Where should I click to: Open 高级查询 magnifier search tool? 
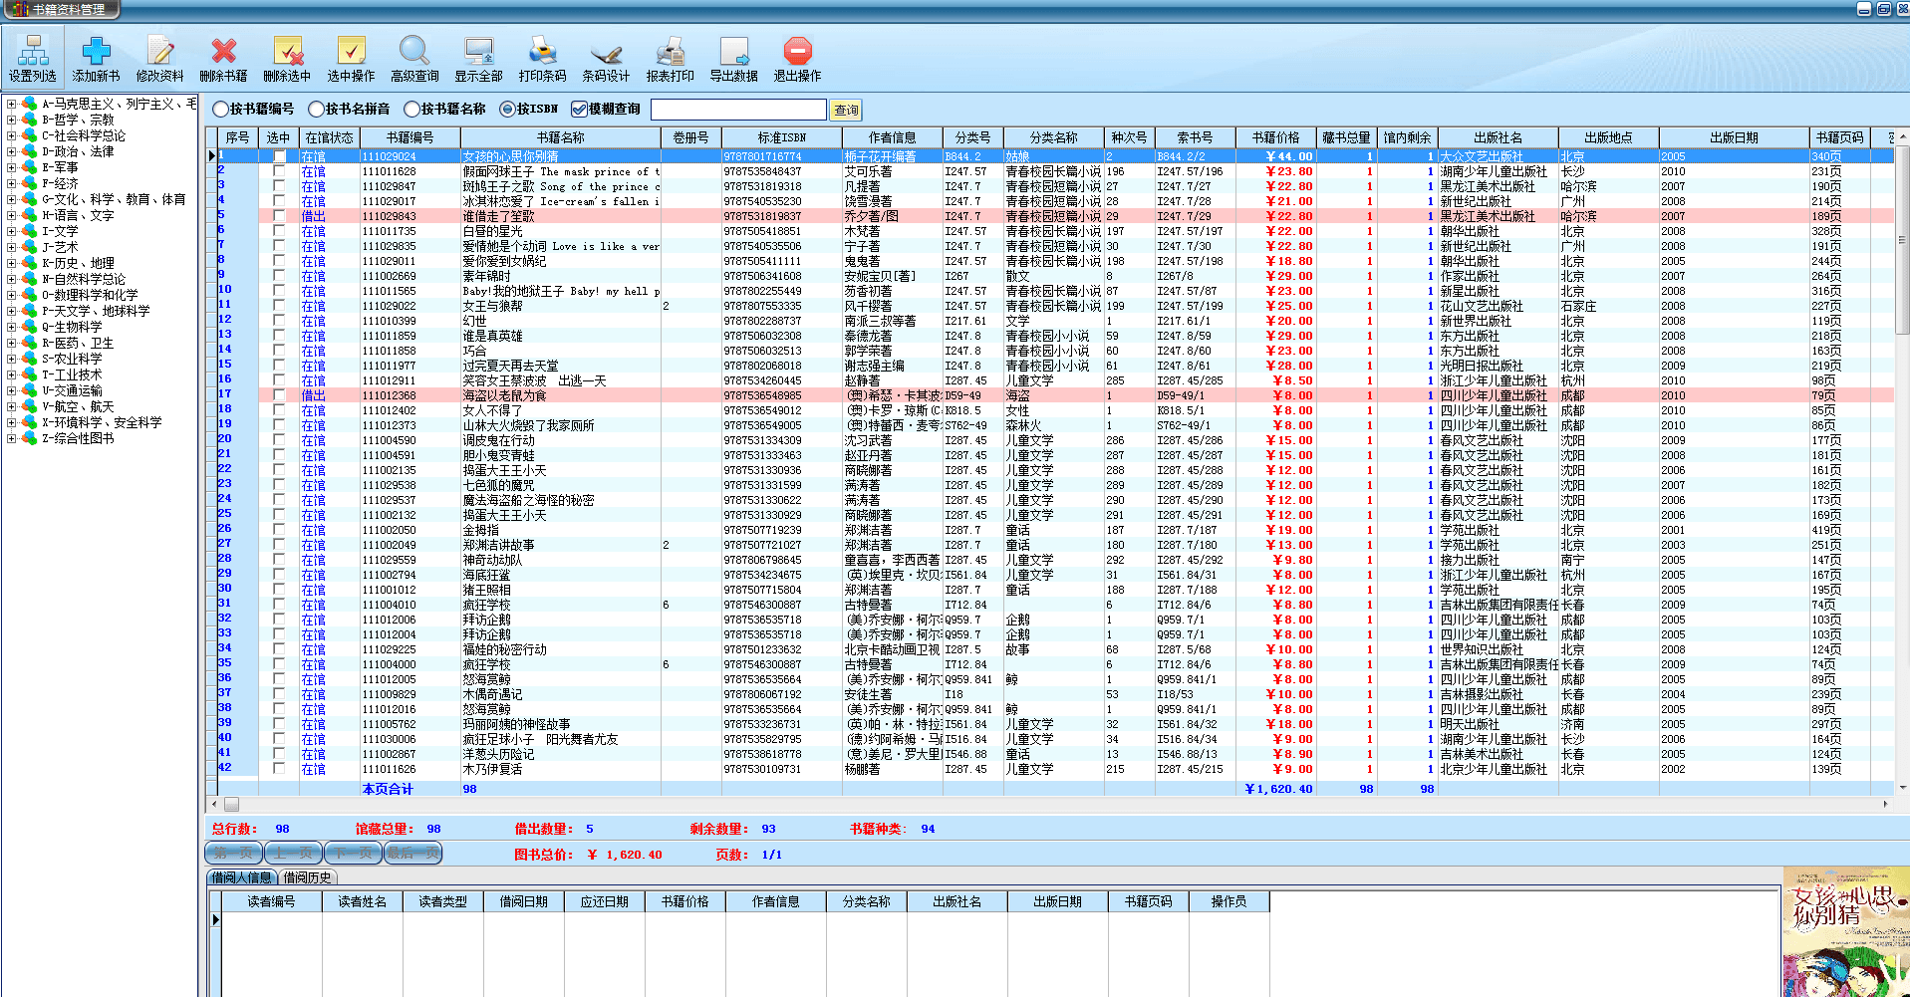point(414,59)
